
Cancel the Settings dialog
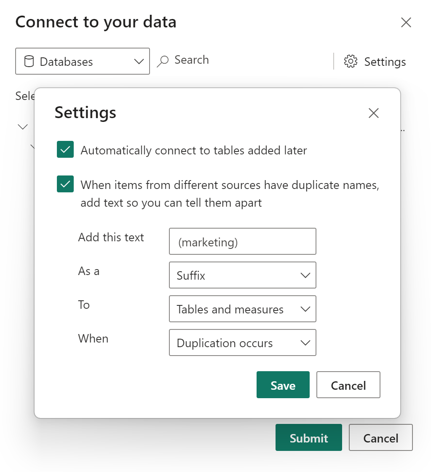coord(348,385)
